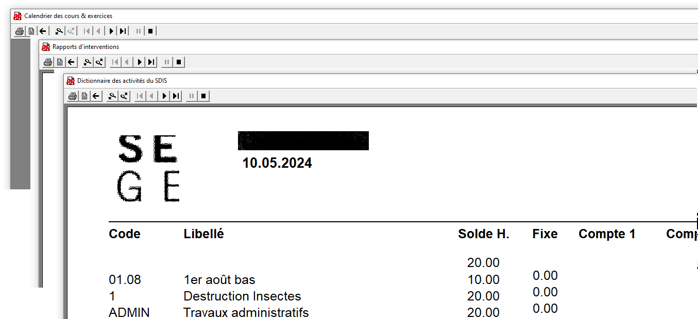Zoom out in Calendrier des cours & exercices preview
This screenshot has height=319, width=698.
point(59,31)
